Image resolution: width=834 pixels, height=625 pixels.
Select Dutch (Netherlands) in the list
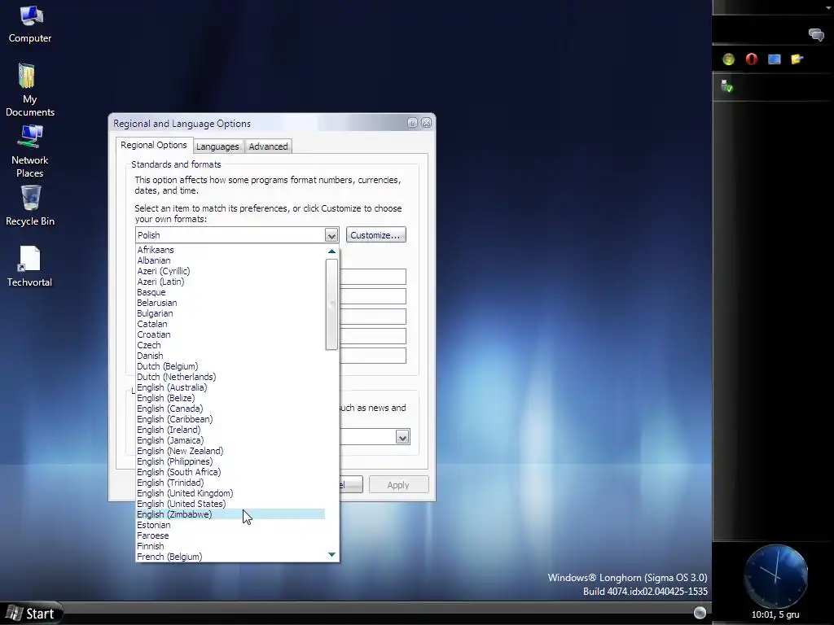pos(230,377)
